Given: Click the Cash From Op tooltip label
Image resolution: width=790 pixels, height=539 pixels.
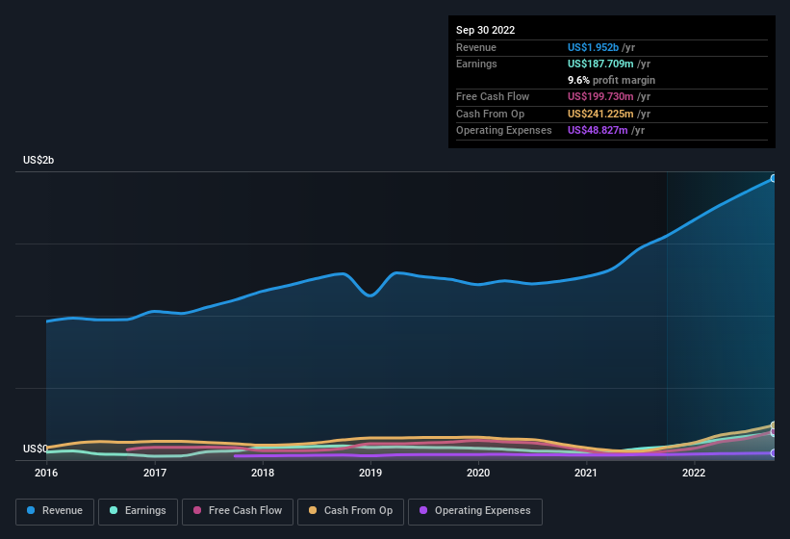Looking at the screenshot, I should click(490, 114).
